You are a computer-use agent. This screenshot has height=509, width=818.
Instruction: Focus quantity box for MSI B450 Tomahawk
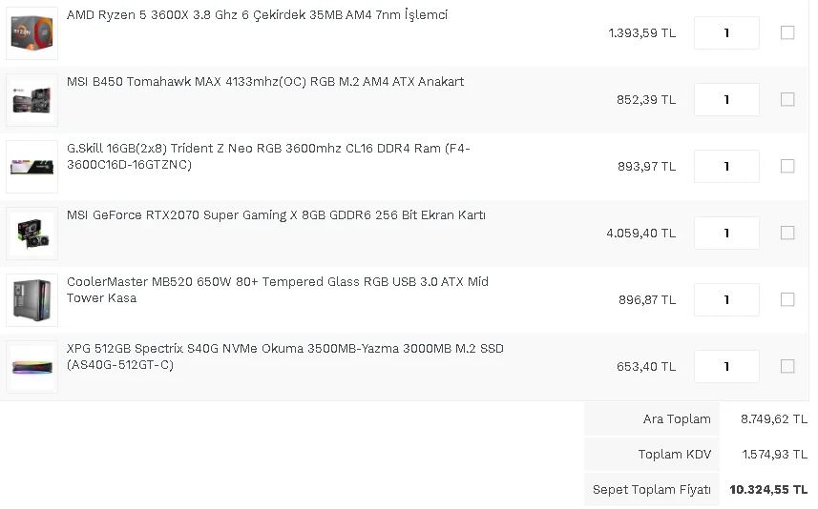(x=726, y=99)
